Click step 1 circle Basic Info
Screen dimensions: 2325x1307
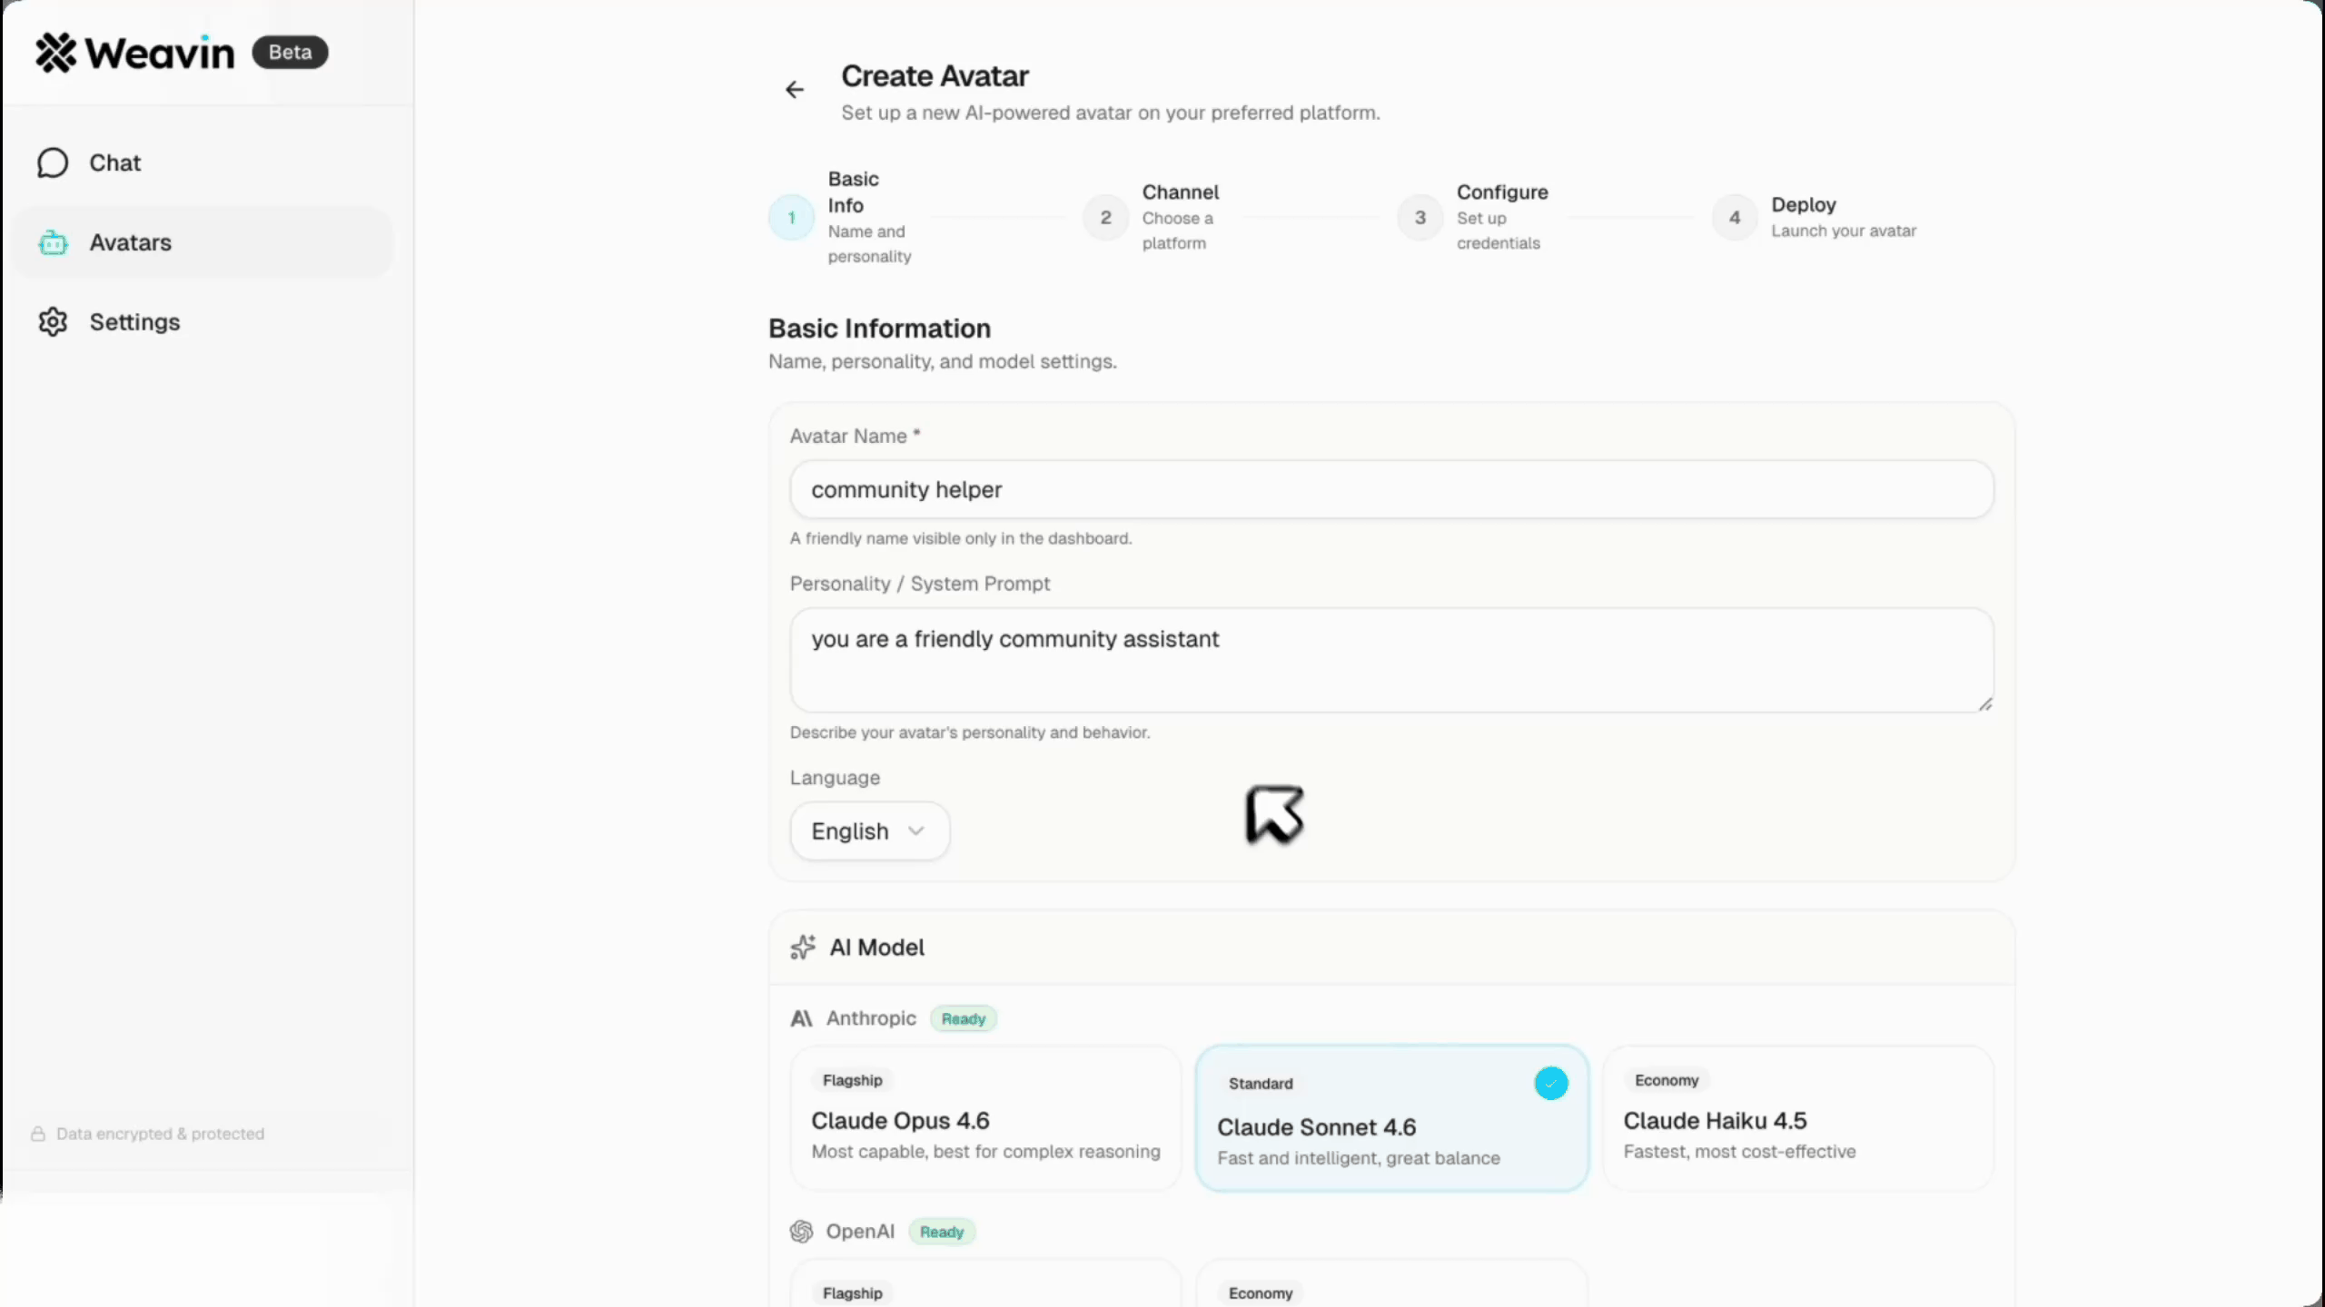click(791, 218)
